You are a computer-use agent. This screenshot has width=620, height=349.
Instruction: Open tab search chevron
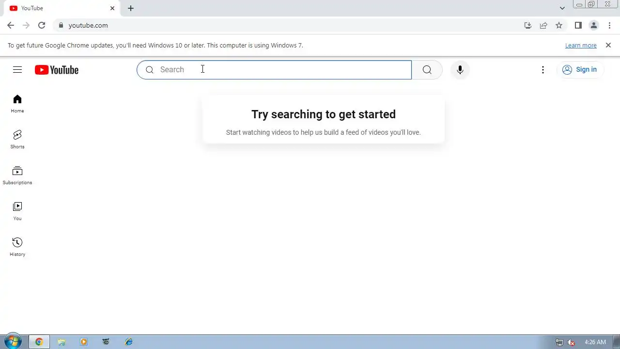click(x=562, y=8)
